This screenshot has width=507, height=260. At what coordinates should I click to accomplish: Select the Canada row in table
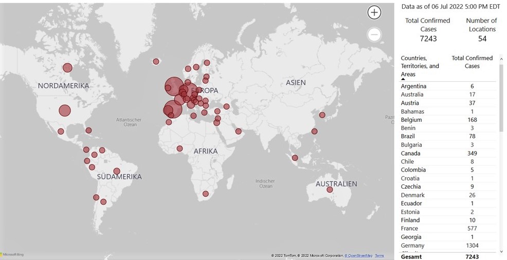448,153
